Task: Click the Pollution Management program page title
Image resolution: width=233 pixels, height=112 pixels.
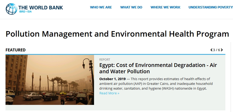Action: [x=117, y=34]
